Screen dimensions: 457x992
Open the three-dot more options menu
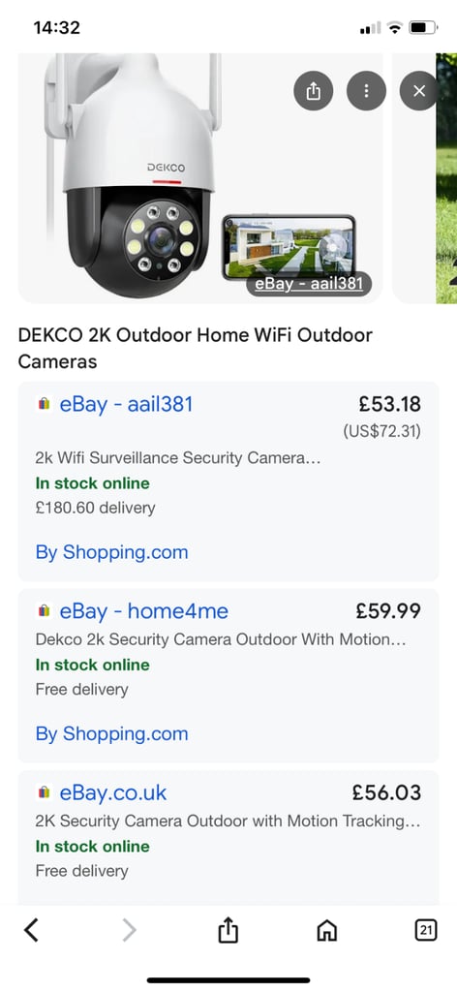366,92
